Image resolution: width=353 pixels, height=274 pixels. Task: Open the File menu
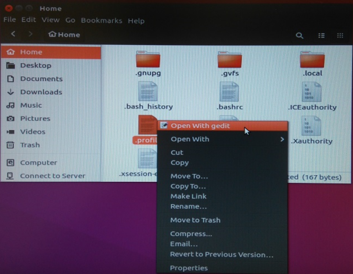click(10, 20)
